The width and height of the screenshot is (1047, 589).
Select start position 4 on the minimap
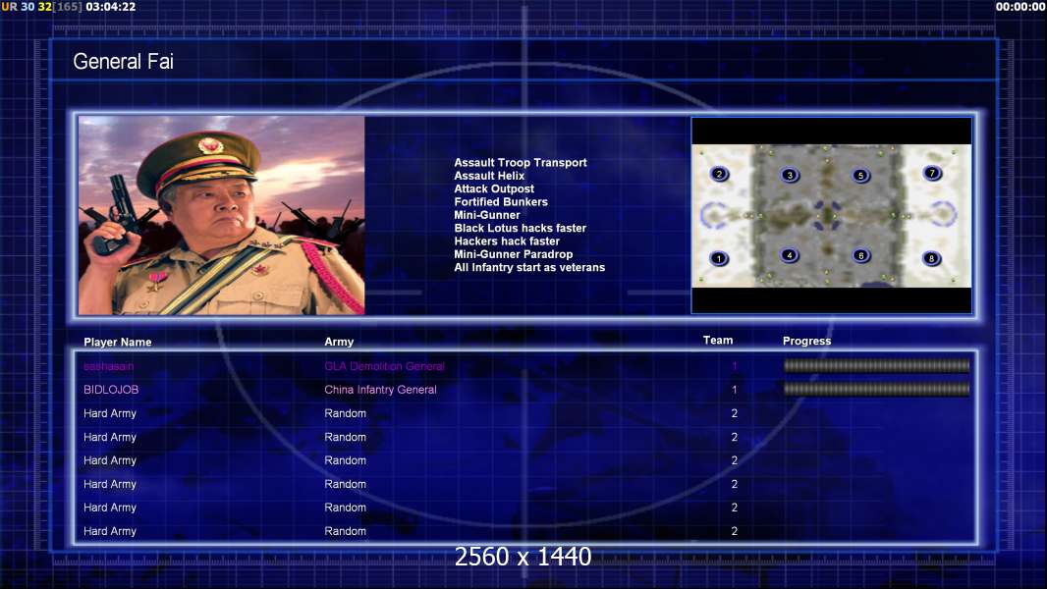pyautogui.click(x=790, y=255)
